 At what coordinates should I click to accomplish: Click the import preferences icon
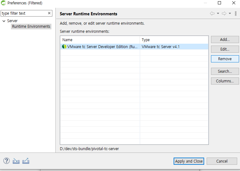point(16,161)
